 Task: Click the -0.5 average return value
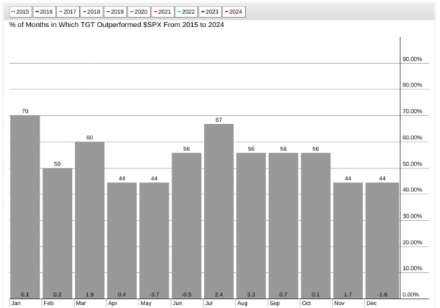[x=186, y=295]
